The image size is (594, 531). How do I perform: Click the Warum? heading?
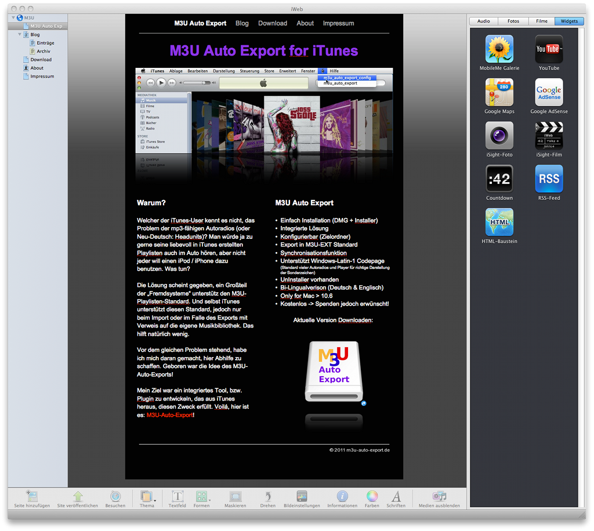point(151,203)
